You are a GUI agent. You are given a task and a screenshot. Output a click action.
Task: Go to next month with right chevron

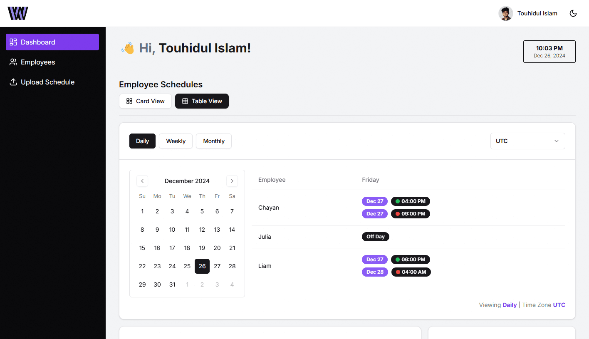coord(232,181)
